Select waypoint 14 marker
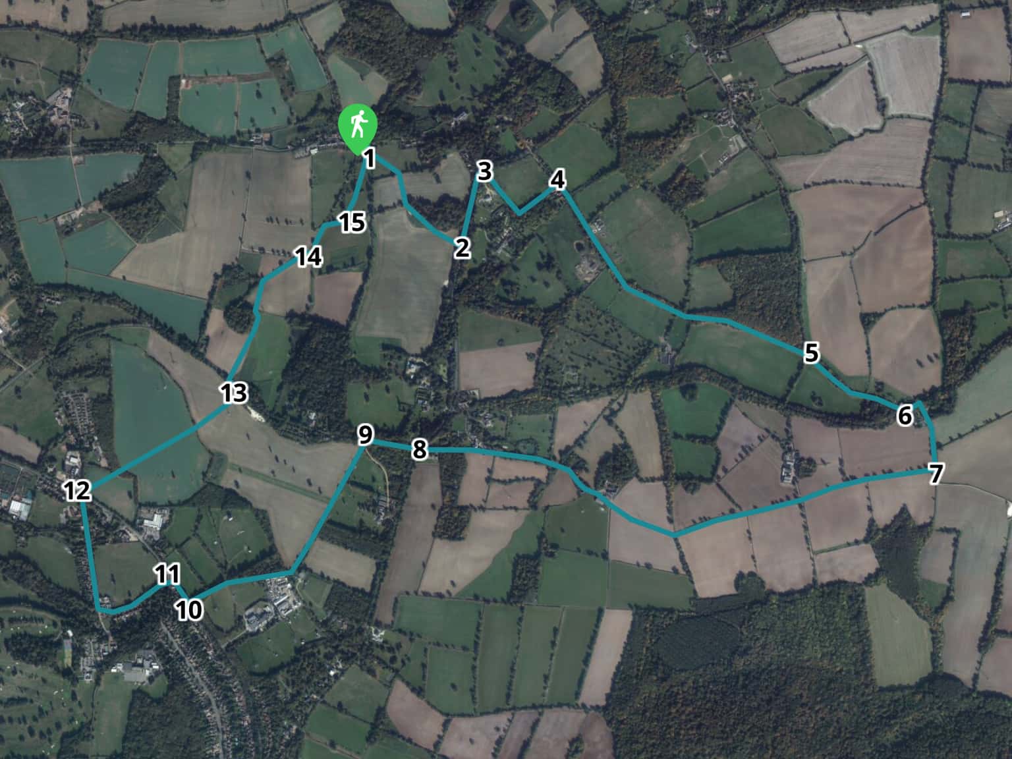Image resolution: width=1012 pixels, height=759 pixels. (x=308, y=256)
